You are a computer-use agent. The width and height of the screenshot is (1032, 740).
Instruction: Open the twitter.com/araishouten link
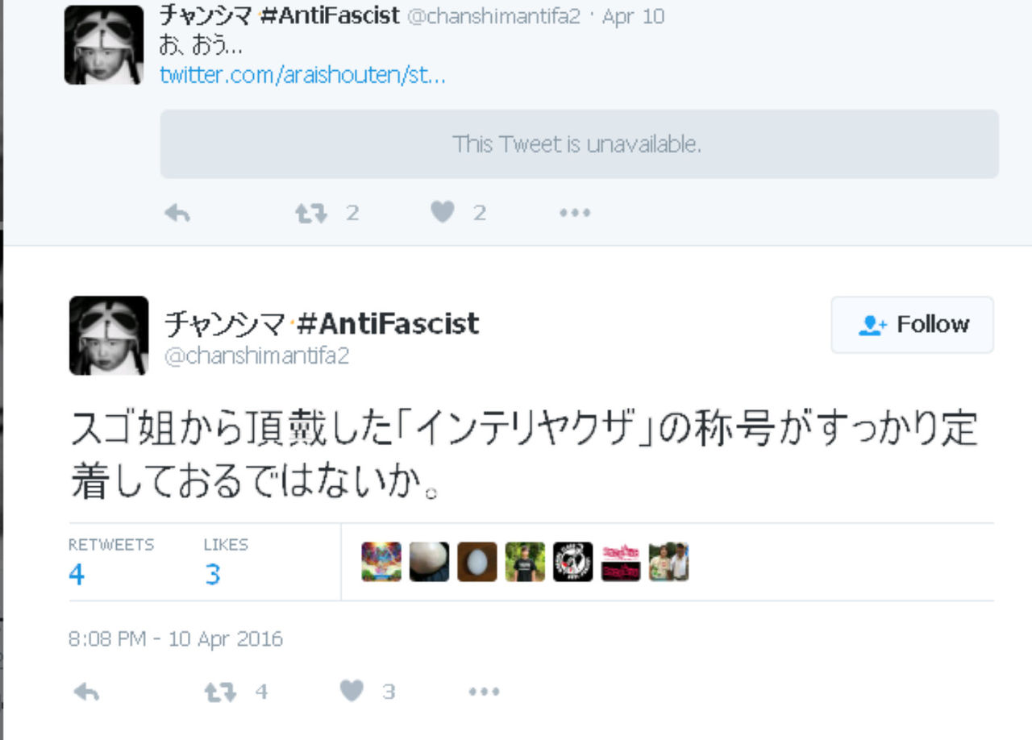pos(302,76)
